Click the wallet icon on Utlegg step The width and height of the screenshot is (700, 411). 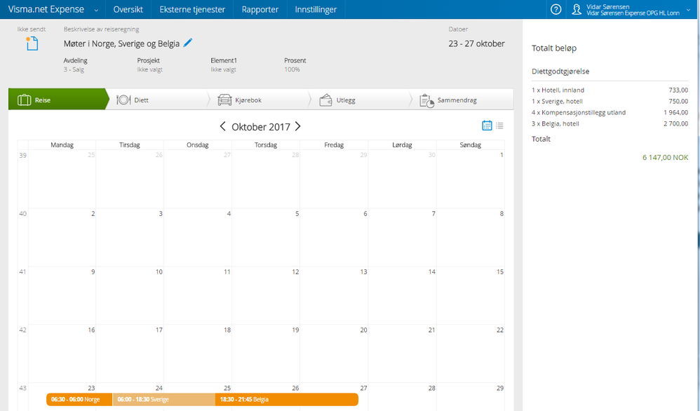[326, 100]
